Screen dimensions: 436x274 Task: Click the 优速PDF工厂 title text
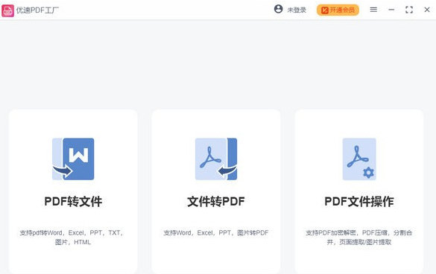[37, 10]
